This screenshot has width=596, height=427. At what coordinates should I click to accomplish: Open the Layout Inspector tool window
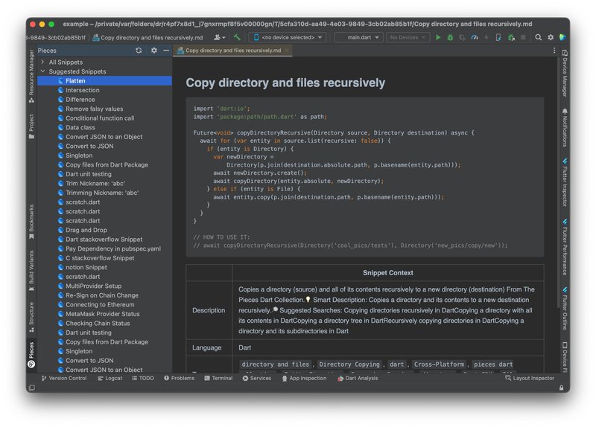[530, 378]
